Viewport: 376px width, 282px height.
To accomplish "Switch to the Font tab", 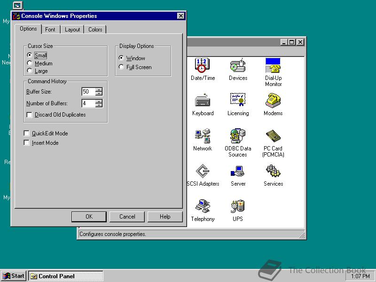I will pos(50,30).
